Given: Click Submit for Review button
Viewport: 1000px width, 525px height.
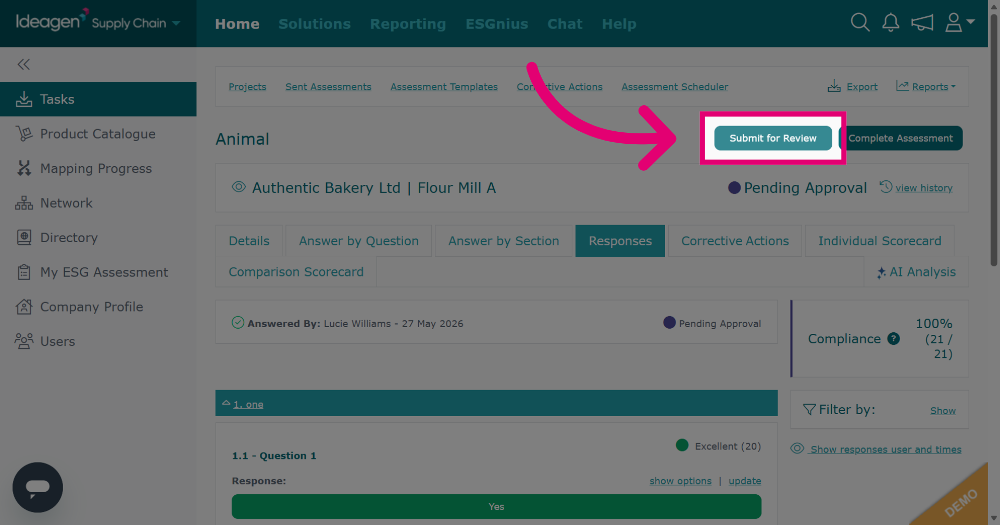Looking at the screenshot, I should (773, 138).
